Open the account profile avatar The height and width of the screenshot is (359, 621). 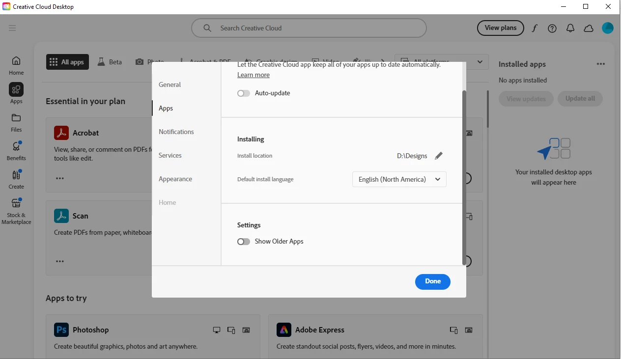(x=608, y=28)
